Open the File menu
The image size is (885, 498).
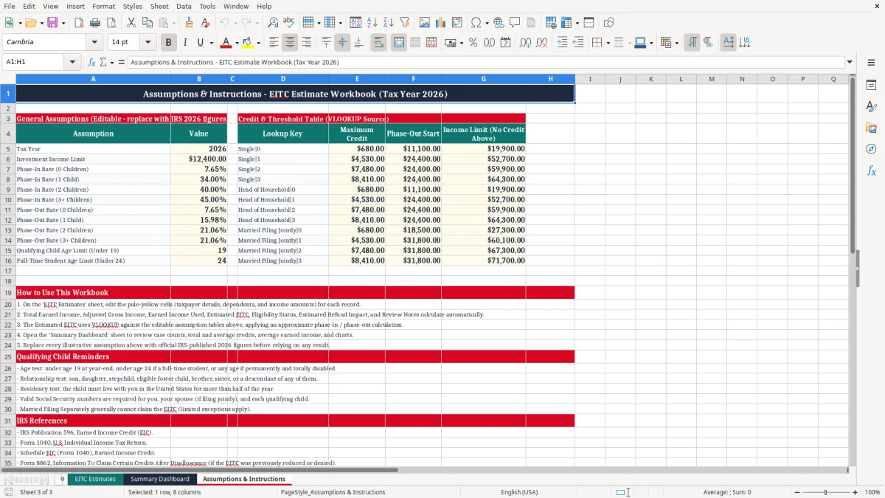click(x=9, y=6)
